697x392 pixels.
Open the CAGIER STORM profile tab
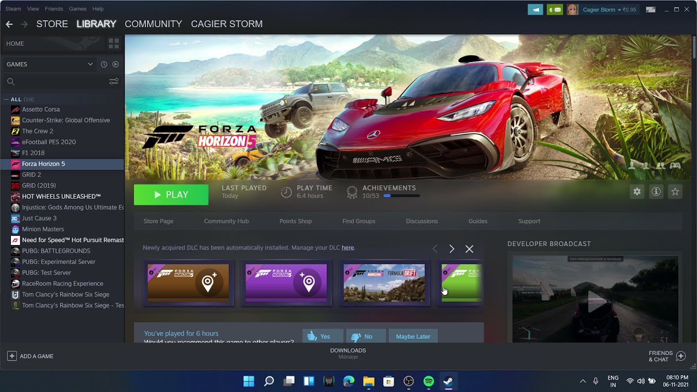[227, 24]
